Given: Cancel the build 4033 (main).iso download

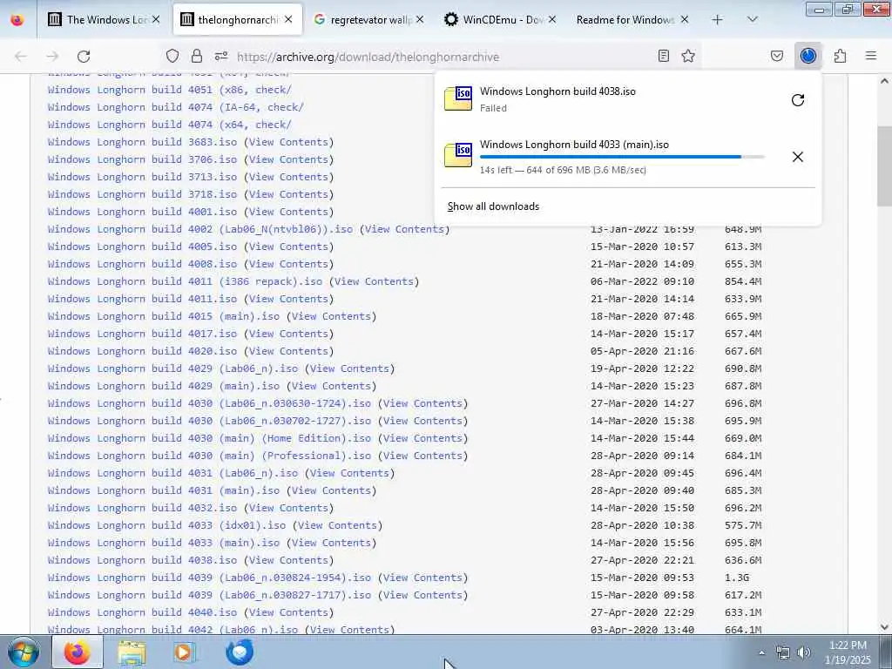Looking at the screenshot, I should (x=798, y=157).
